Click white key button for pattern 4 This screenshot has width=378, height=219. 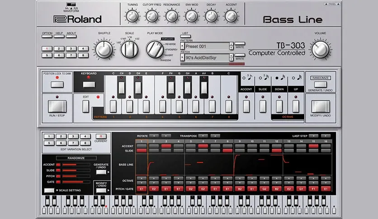tap(163, 107)
